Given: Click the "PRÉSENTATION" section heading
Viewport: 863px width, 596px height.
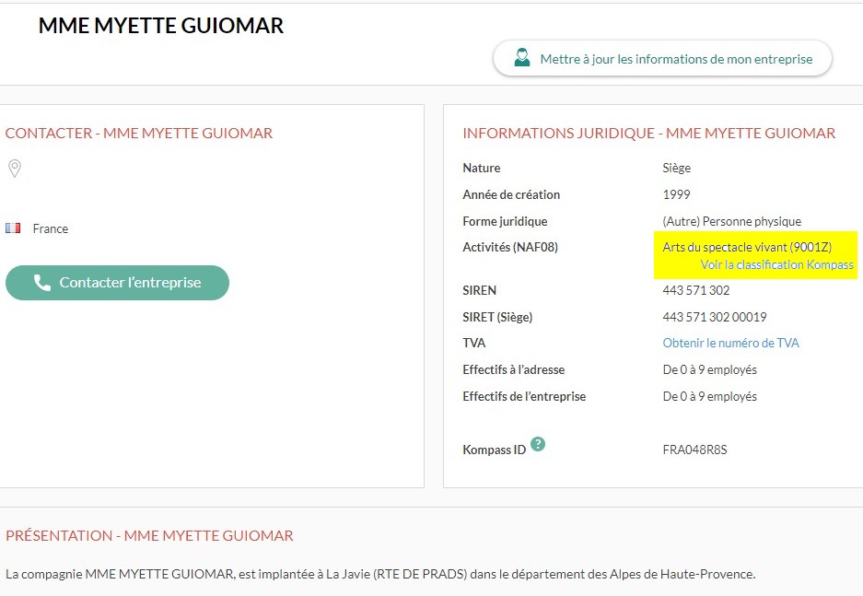Looking at the screenshot, I should 149,536.
